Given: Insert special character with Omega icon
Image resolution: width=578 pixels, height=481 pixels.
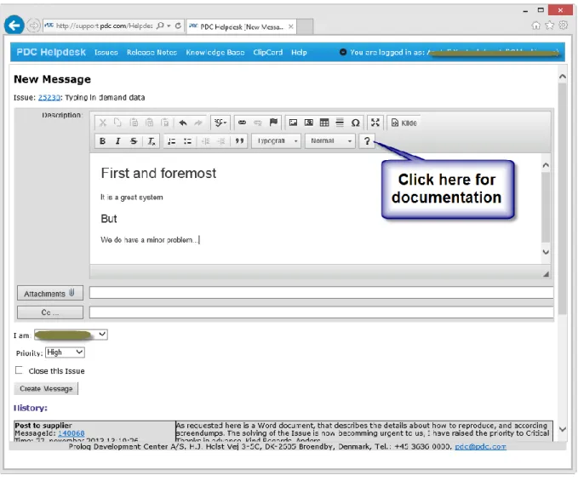Looking at the screenshot, I should tap(355, 123).
